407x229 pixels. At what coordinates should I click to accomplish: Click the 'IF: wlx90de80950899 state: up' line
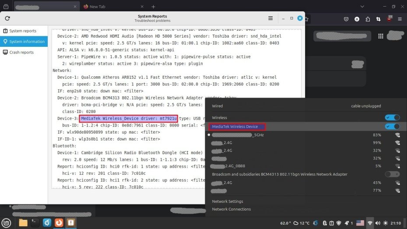click(109, 132)
